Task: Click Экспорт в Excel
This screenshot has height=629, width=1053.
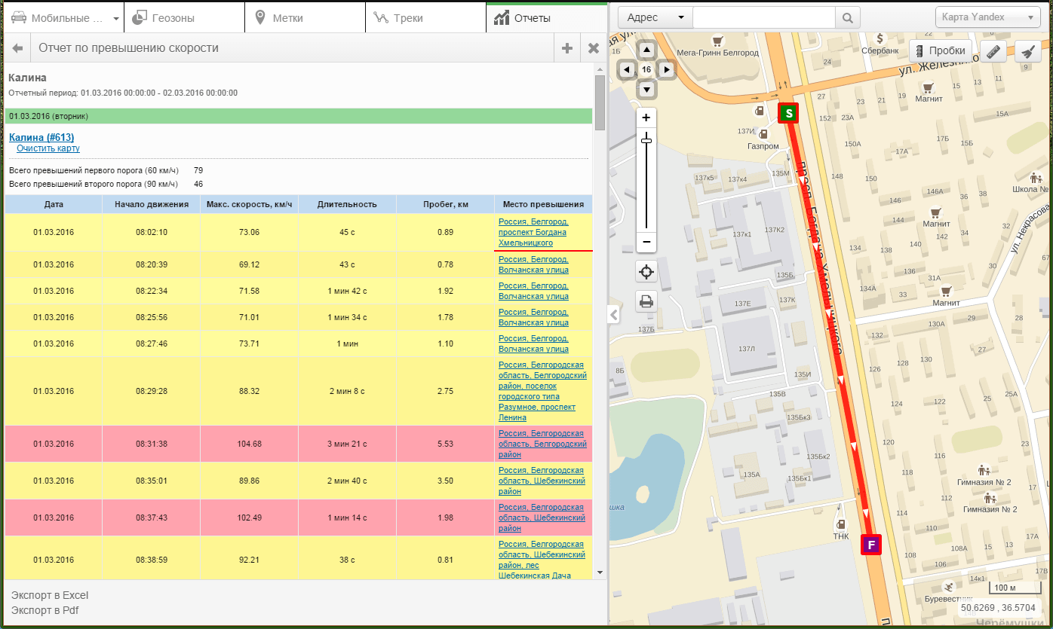Action: (x=50, y=596)
